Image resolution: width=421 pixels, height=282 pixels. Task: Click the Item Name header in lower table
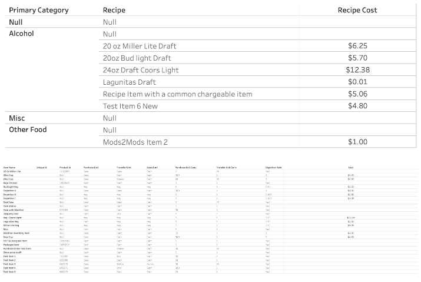point(9,167)
